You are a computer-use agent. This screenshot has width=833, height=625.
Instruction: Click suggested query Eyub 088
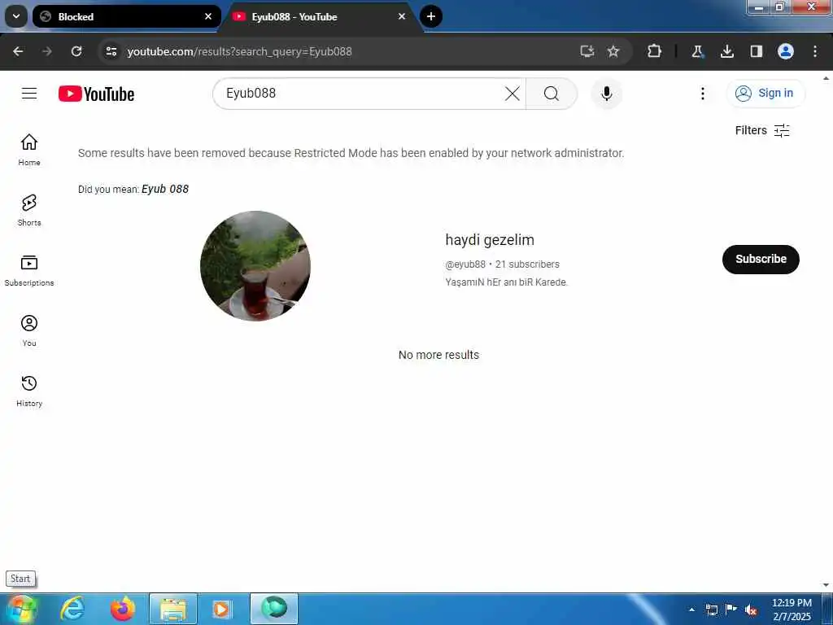point(165,189)
